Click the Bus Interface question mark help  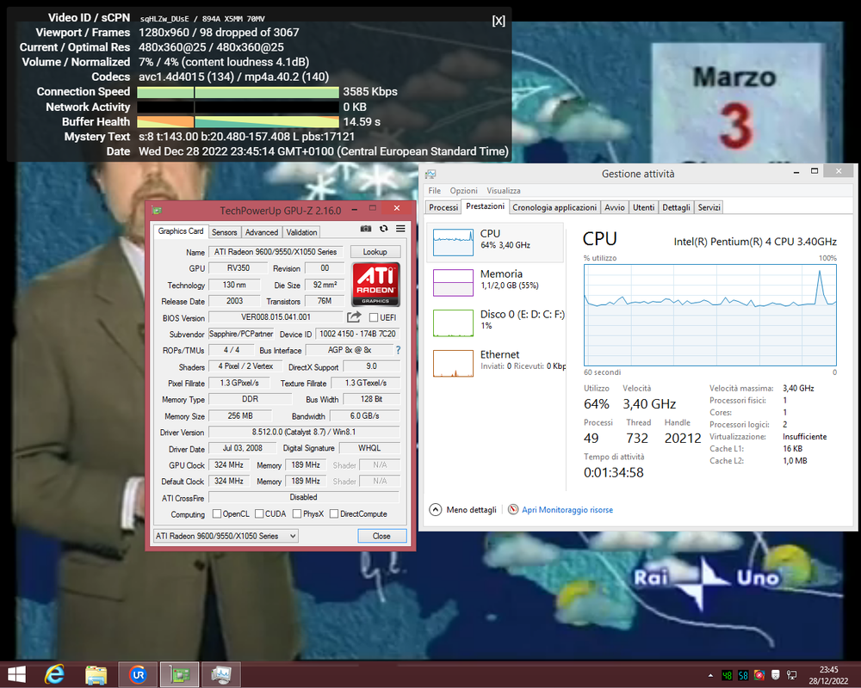398,350
